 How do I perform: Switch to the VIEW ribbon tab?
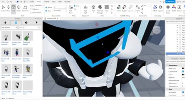click(60, 2)
